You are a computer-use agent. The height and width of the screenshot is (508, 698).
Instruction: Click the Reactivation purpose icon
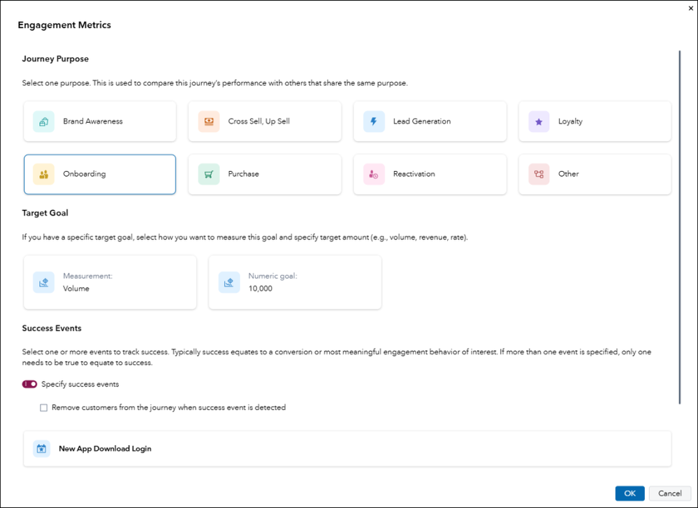(374, 174)
